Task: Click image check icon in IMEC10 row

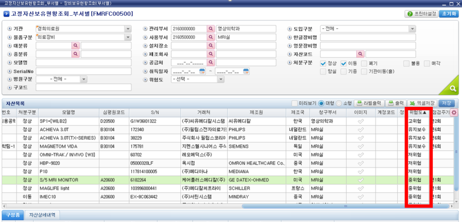Action: pos(360,197)
